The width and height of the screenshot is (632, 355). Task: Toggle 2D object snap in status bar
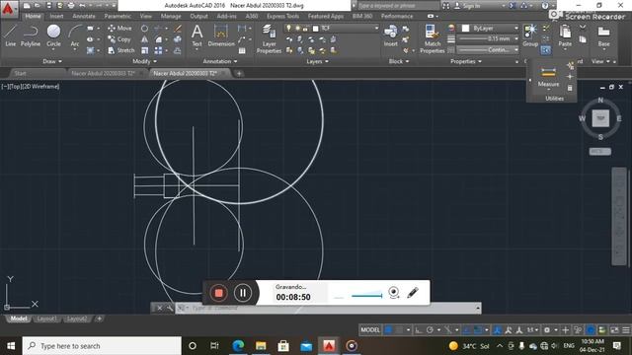coord(478,330)
